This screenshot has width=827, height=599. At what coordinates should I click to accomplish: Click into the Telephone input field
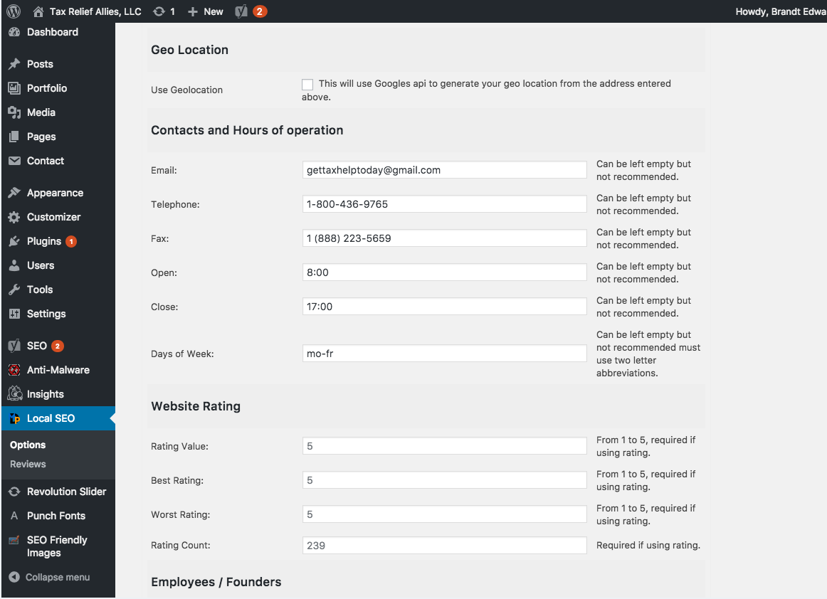pyautogui.click(x=444, y=204)
